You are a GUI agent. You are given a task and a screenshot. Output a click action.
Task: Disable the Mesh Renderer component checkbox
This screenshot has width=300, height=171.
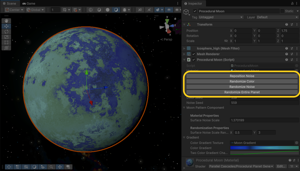(193, 54)
